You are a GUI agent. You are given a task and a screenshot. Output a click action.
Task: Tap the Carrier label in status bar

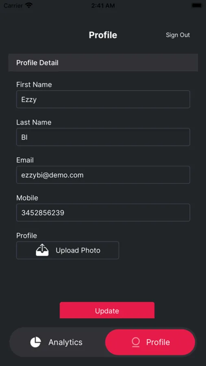click(13, 6)
